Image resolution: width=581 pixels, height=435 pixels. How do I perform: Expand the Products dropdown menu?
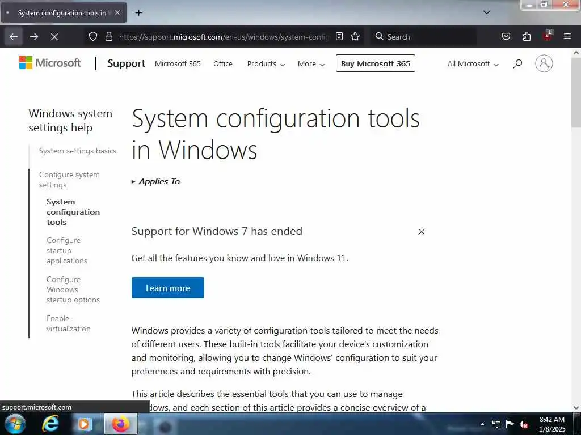[266, 63]
